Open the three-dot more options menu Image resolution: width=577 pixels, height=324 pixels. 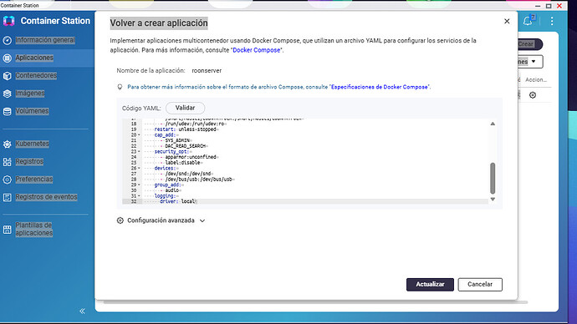click(x=552, y=21)
